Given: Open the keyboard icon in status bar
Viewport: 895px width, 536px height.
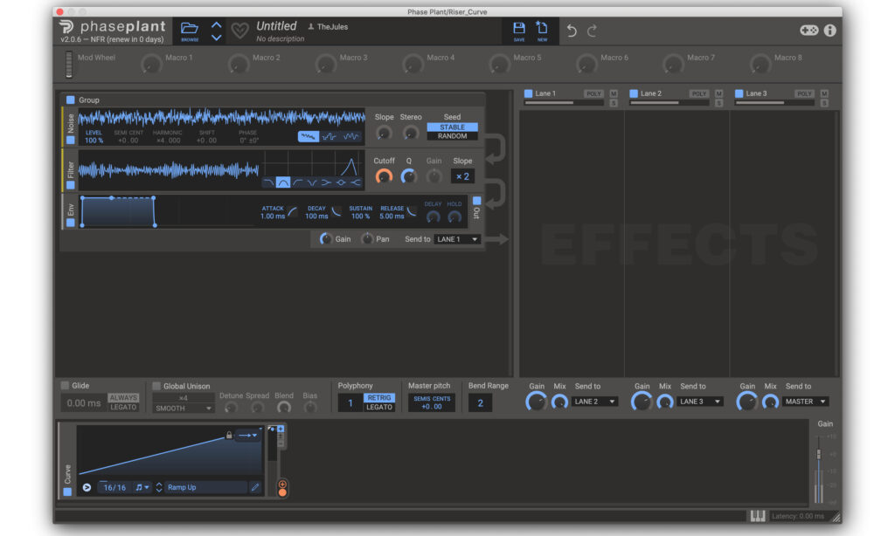Looking at the screenshot, I should click(758, 516).
